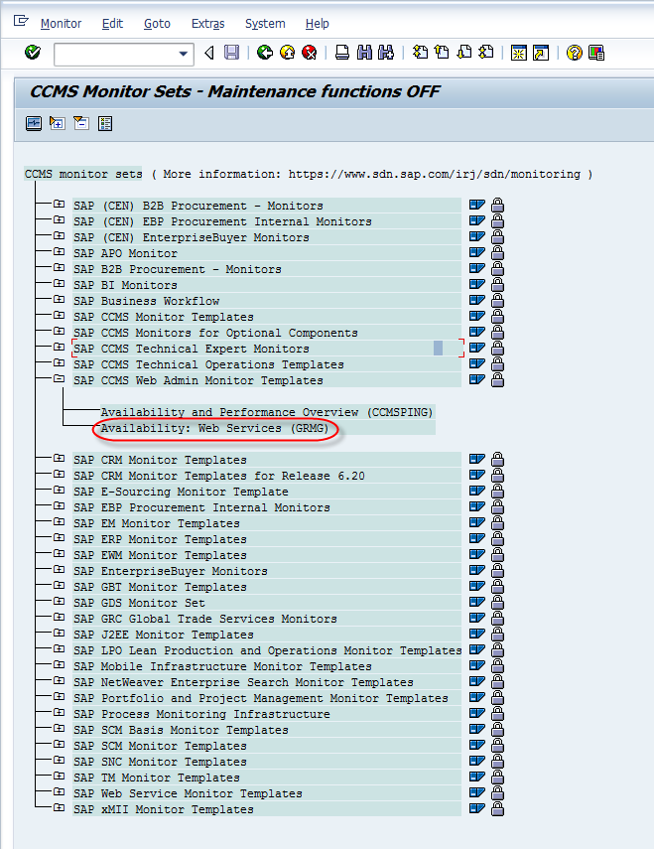
Task: Select SAP NetWeaver Enterprise Search Monitor Templates
Action: click(x=243, y=682)
